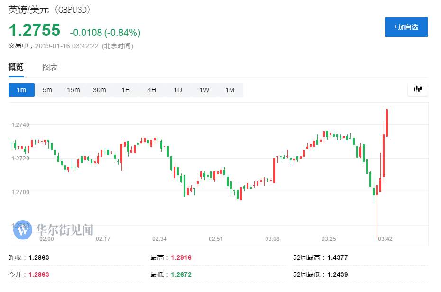This screenshot has width=441, height=292.
Task: Click the timestamp 2019-01-16 03:42:22
Action: (67, 46)
